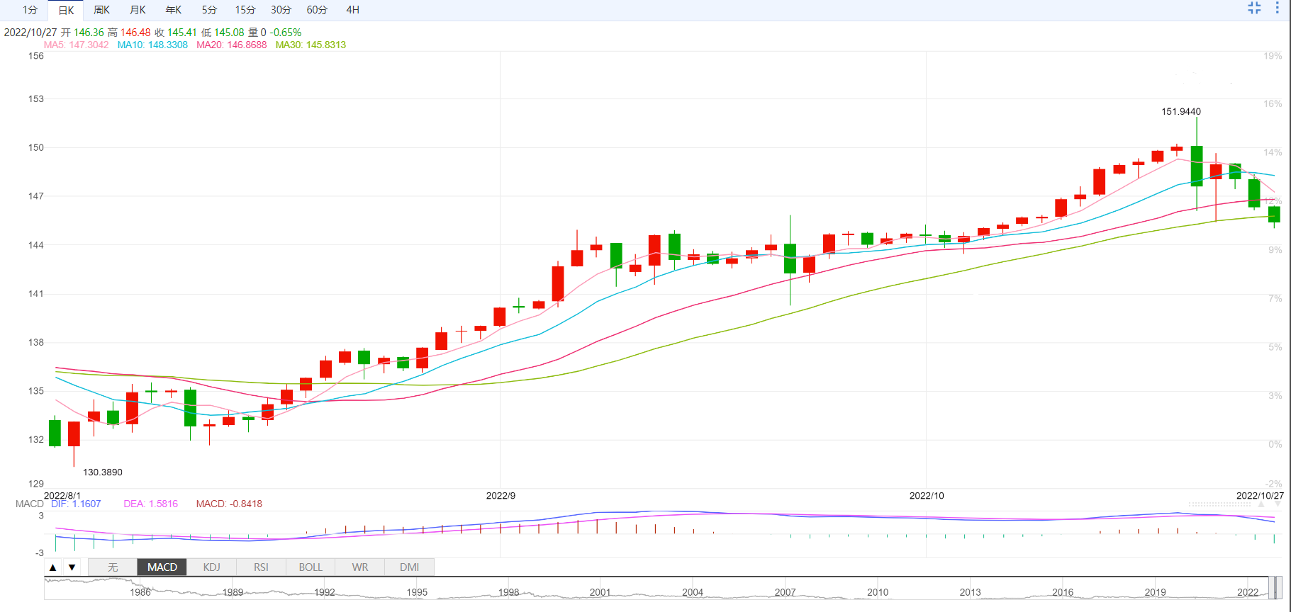Switch to the 4H timeframe tab
Viewport: 1291px width, 612px height.
point(352,10)
